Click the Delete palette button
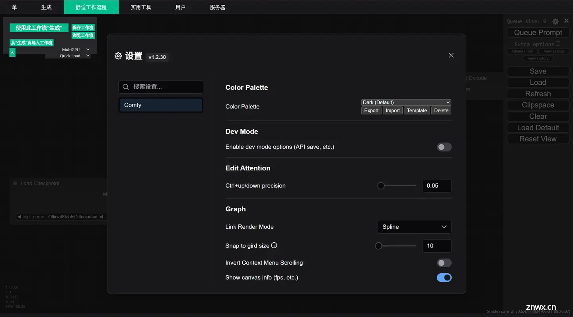Viewport: 573px width, 317px height. click(441, 110)
